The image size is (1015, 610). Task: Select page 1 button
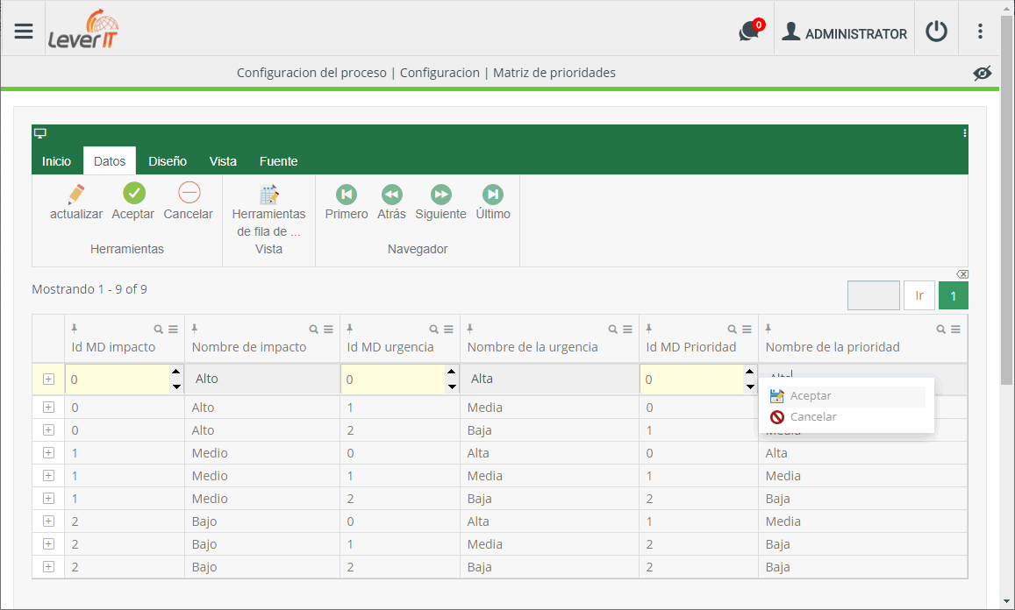pyautogui.click(x=953, y=295)
